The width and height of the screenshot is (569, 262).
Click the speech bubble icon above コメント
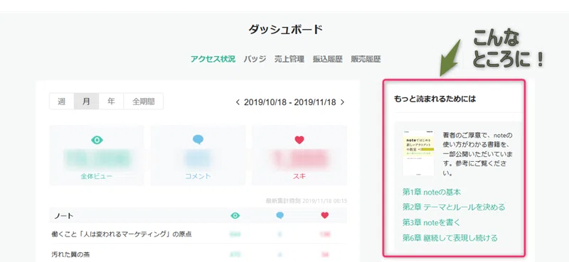pyautogui.click(x=198, y=139)
